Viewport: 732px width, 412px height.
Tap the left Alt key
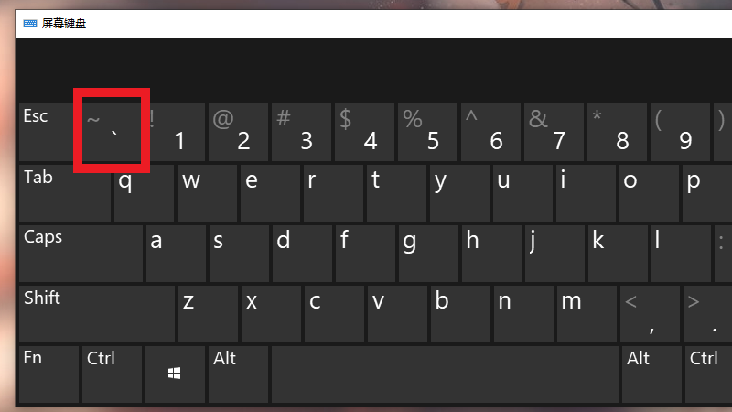pos(238,374)
